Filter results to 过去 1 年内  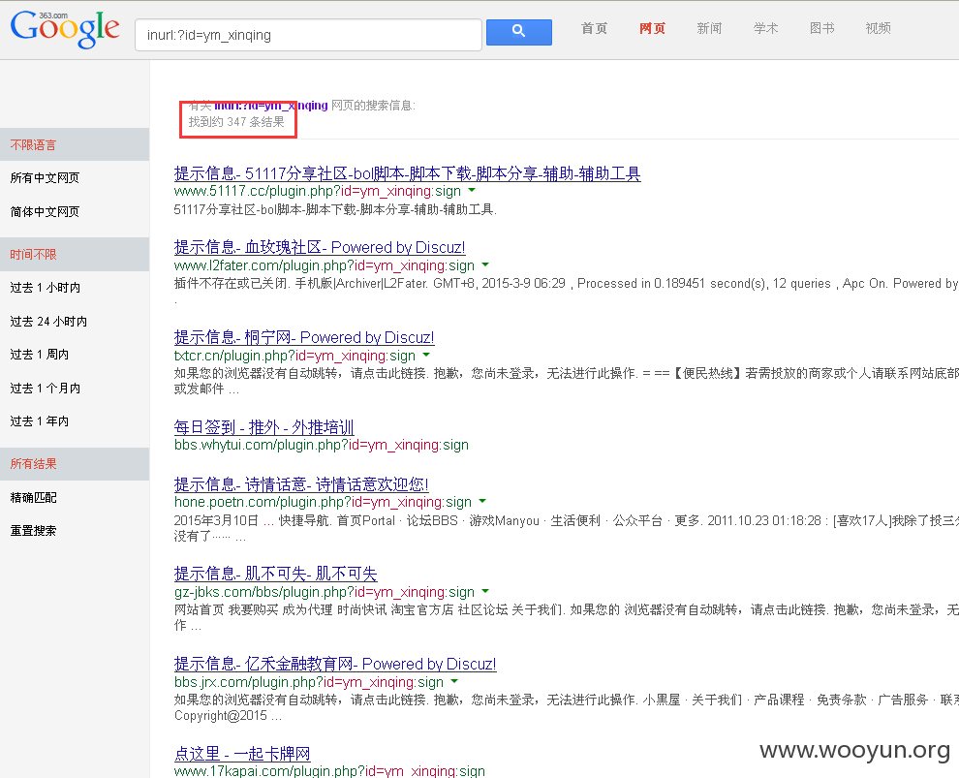click(39, 420)
